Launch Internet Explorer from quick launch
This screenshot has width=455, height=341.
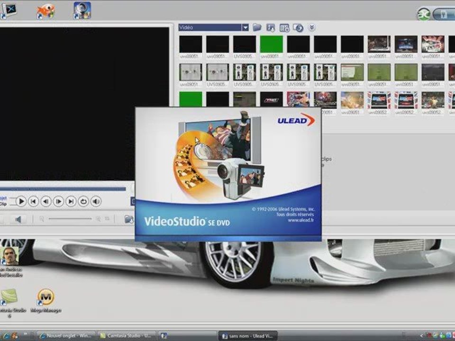6,336
